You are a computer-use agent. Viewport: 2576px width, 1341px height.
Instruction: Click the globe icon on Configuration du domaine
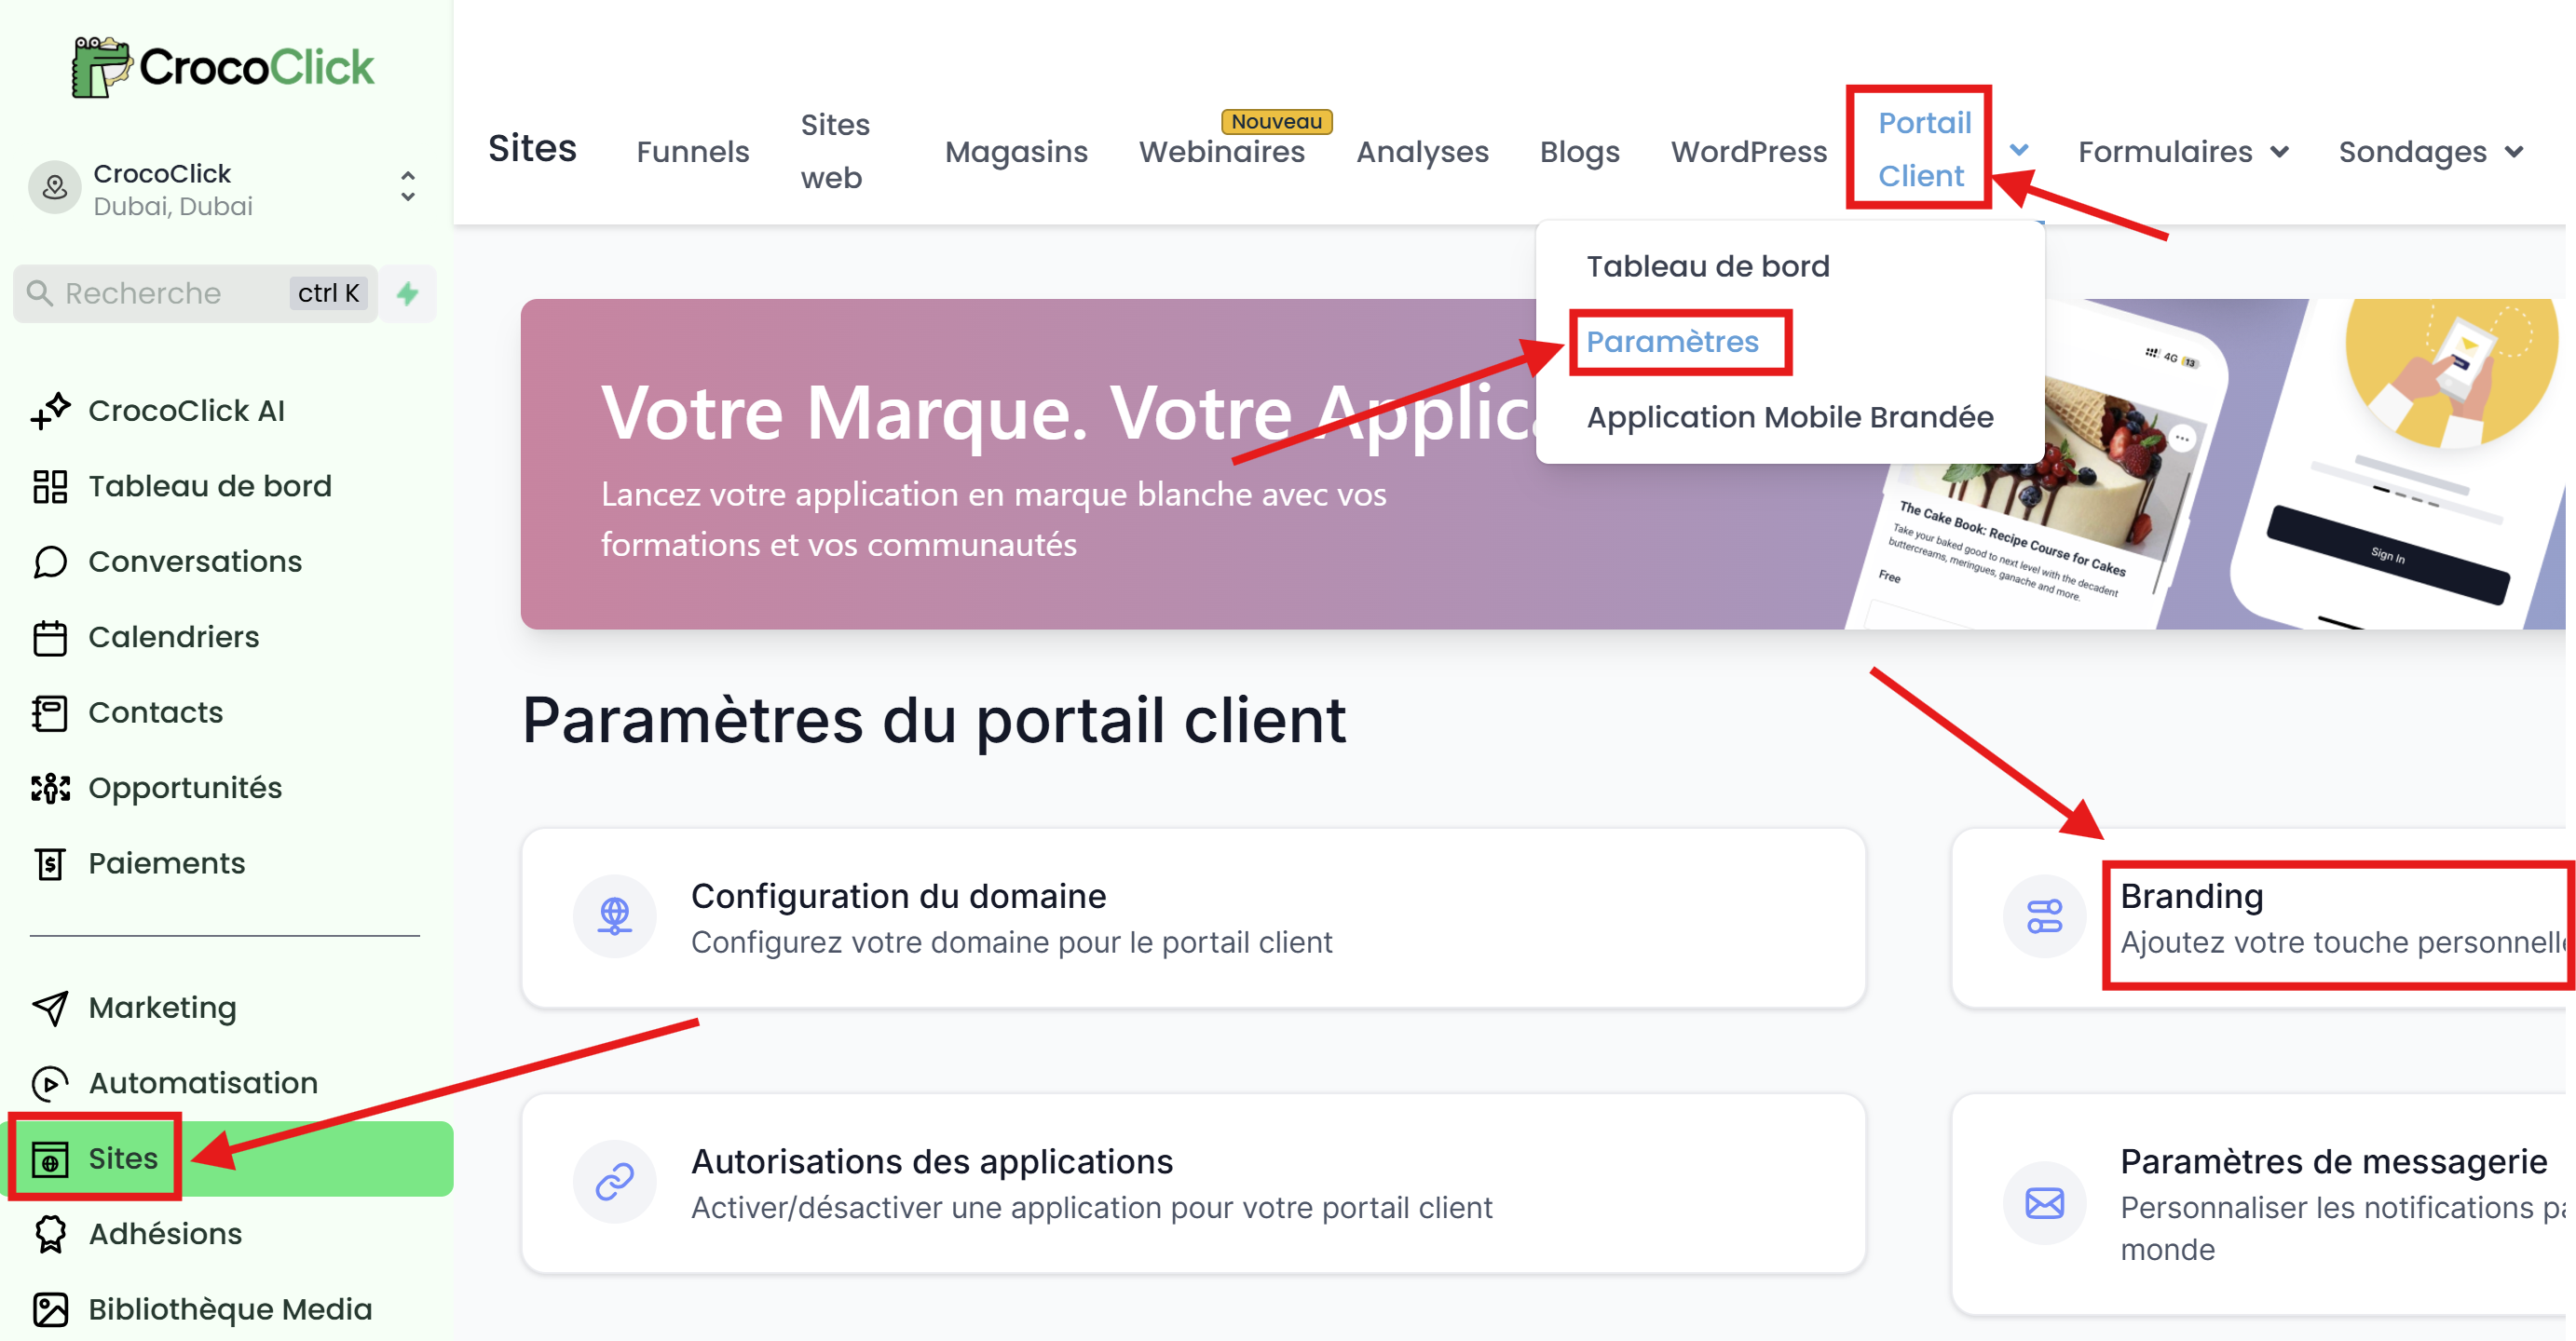(x=615, y=916)
